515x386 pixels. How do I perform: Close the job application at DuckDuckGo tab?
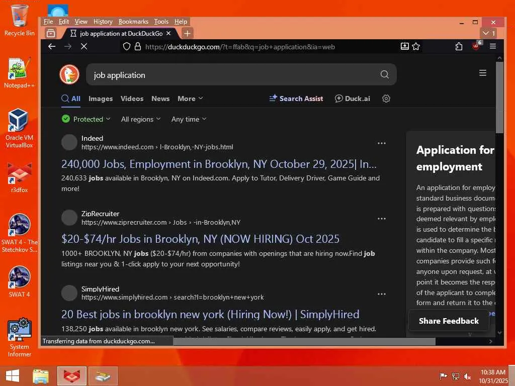tap(168, 33)
